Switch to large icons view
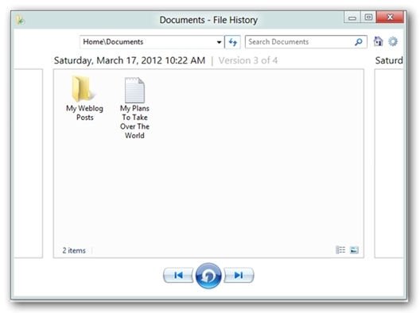This screenshot has height=313, width=420. click(354, 250)
